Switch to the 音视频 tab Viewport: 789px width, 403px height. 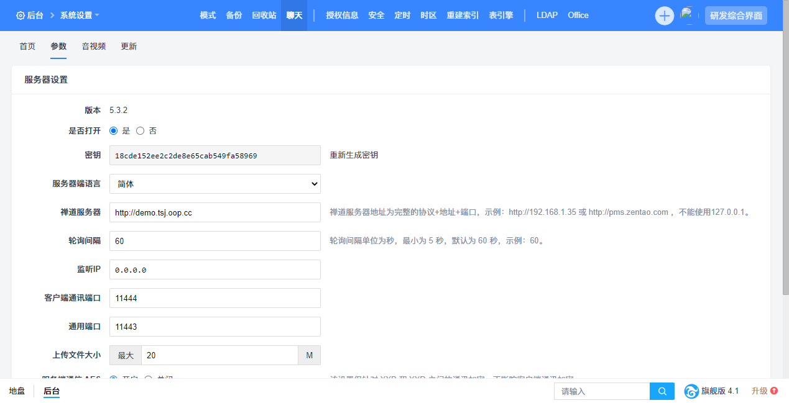[93, 47]
